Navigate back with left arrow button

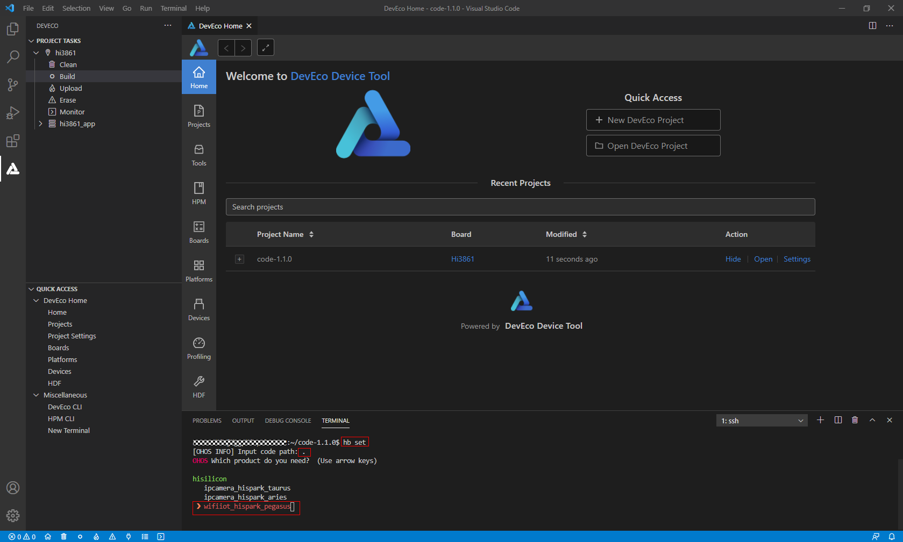[226, 48]
